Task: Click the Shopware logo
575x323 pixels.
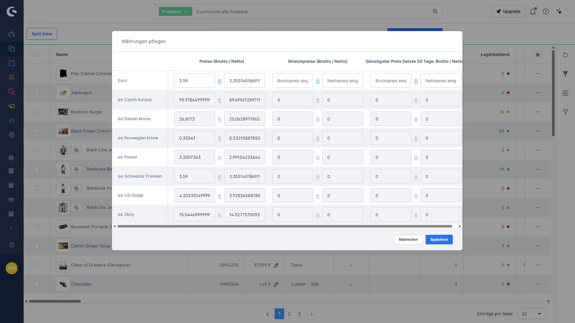Action: (x=12, y=12)
